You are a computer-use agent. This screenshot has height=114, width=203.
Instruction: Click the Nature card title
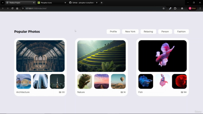(x=81, y=92)
